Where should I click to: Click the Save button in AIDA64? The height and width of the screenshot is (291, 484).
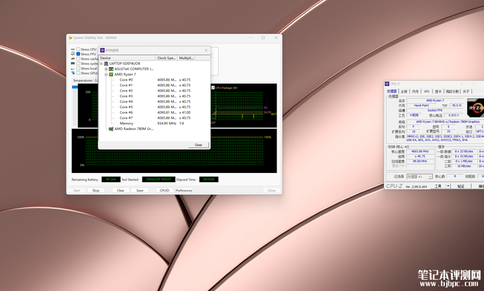(140, 190)
